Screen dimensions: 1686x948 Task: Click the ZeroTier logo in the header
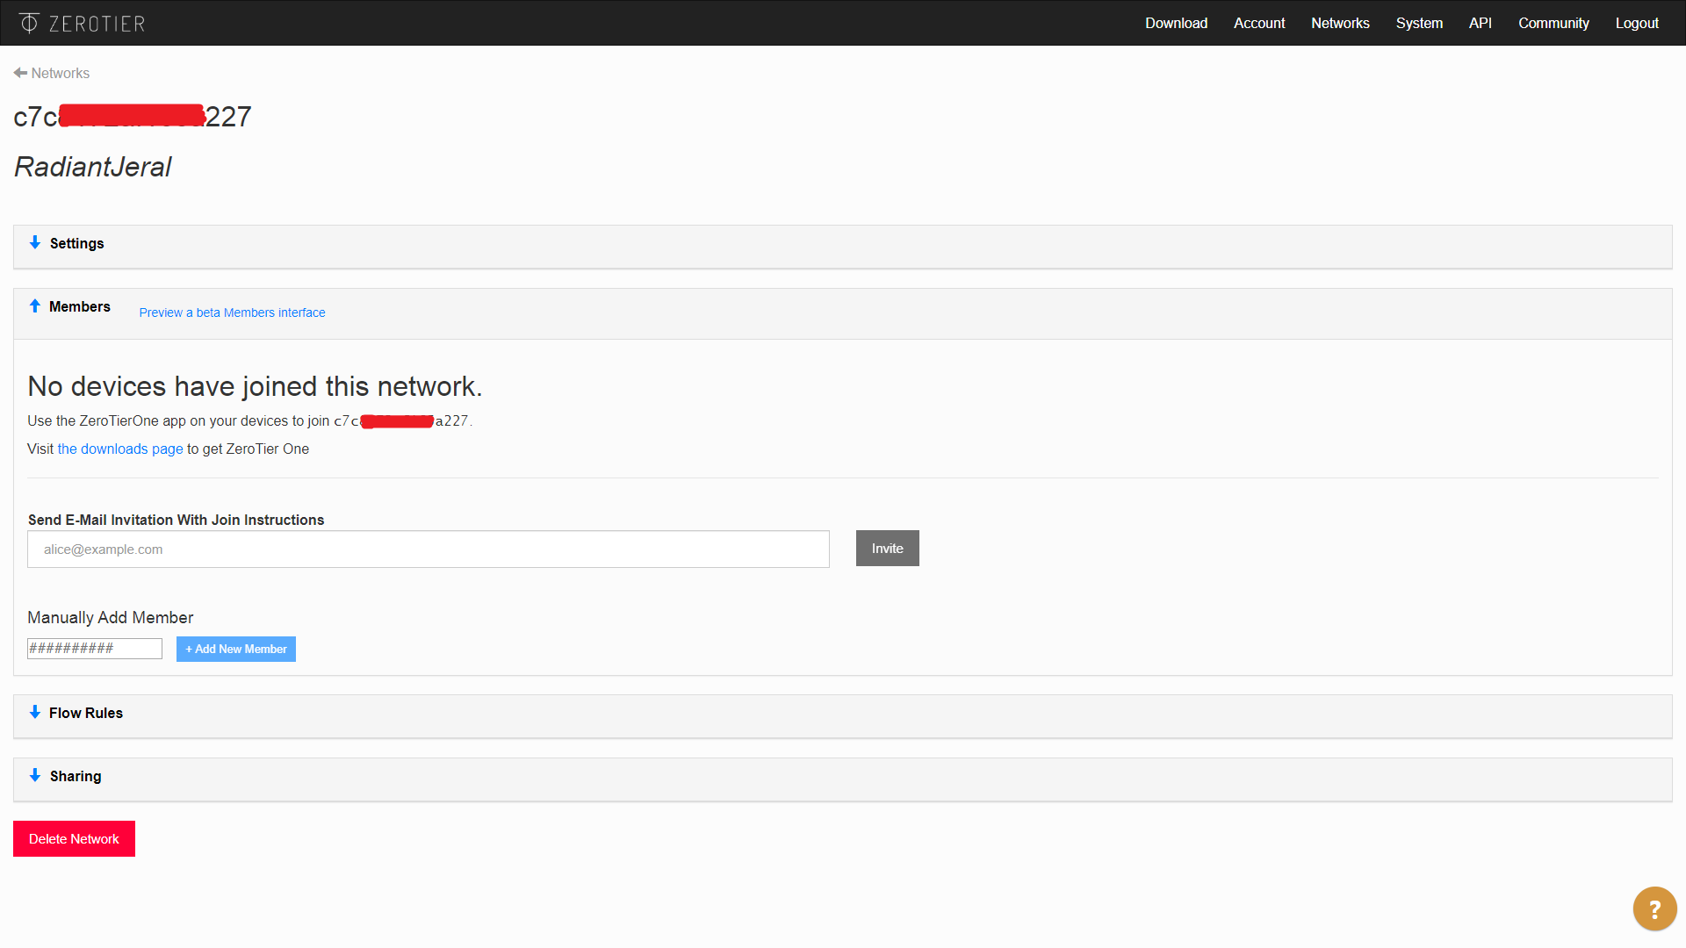29,22
